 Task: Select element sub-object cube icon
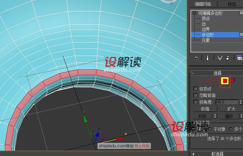(x=233, y=81)
